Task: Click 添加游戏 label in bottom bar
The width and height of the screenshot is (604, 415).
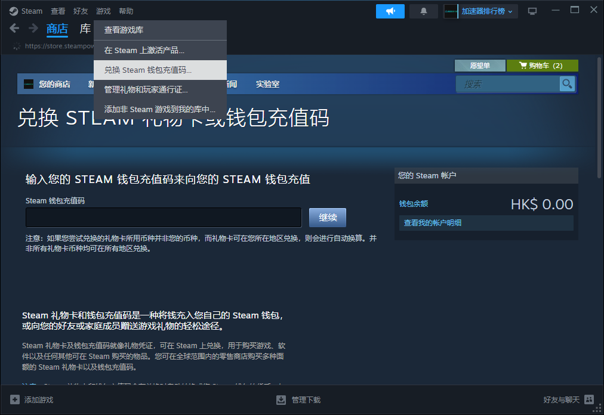Action: [39, 400]
